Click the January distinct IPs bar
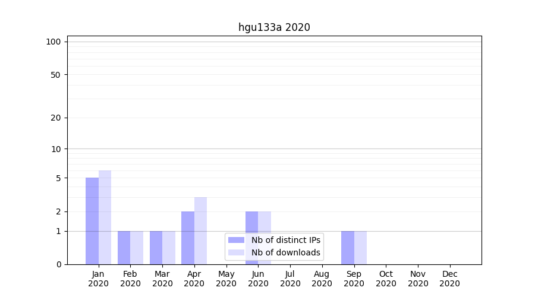The image size is (535, 297). (92, 221)
